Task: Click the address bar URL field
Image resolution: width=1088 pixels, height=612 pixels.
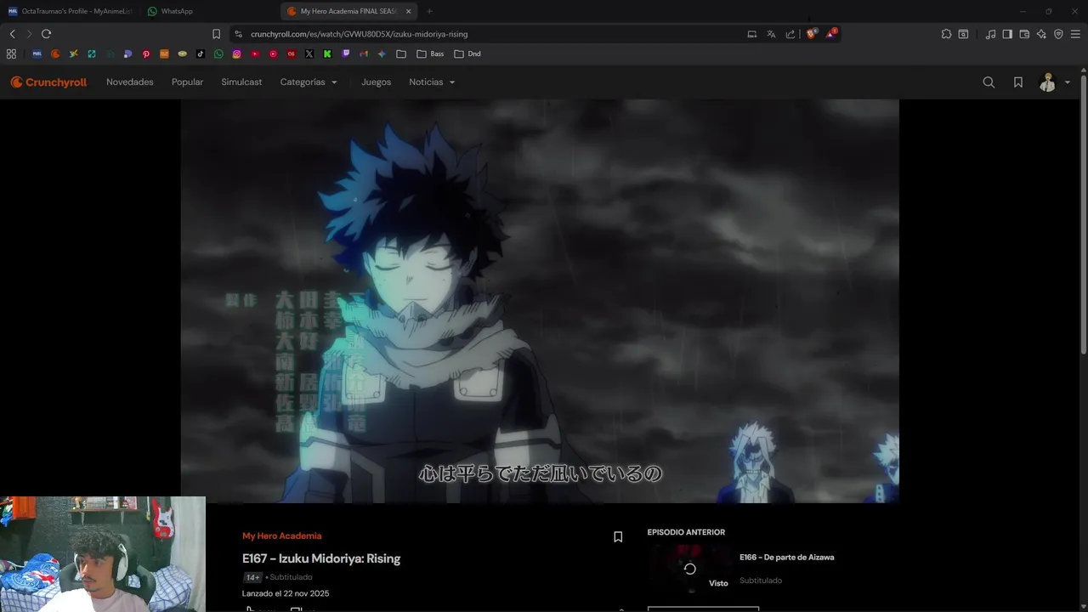Action: pyautogui.click(x=493, y=34)
